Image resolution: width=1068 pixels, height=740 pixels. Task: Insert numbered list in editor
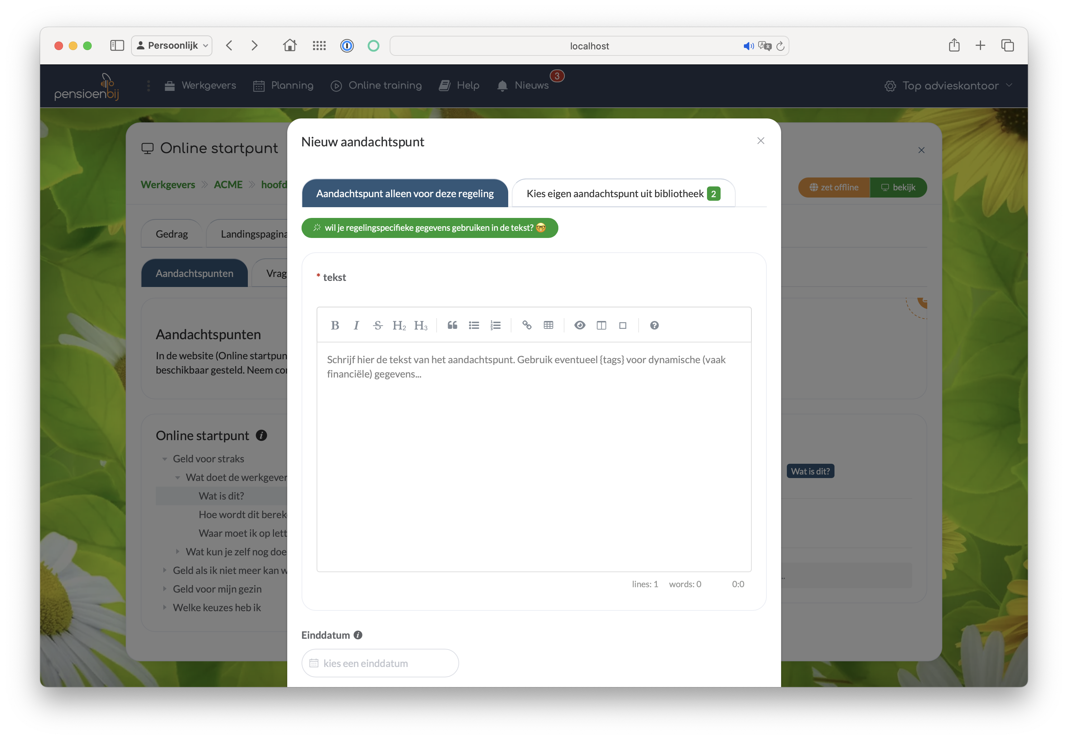pos(495,326)
